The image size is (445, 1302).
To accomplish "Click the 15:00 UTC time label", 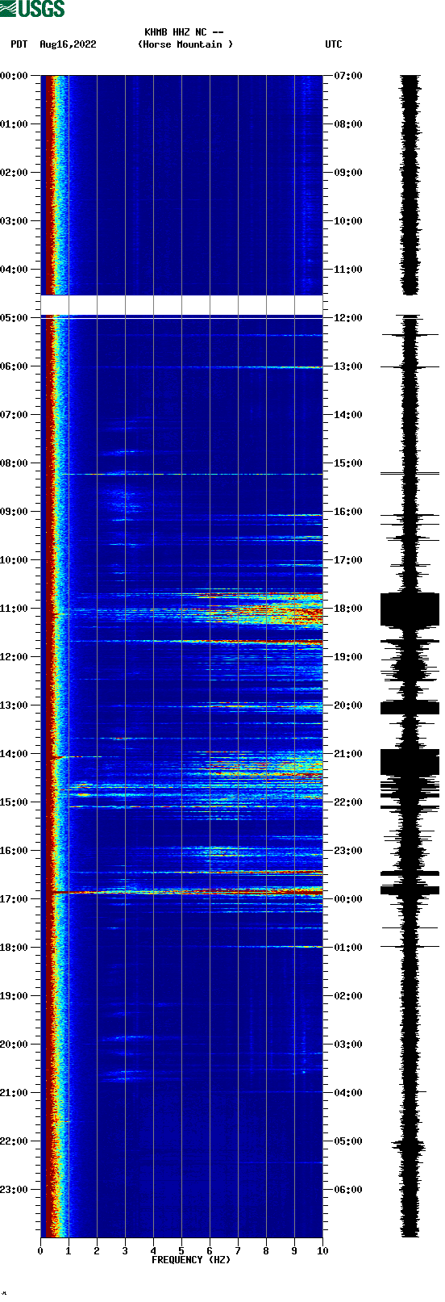I will coord(348,463).
